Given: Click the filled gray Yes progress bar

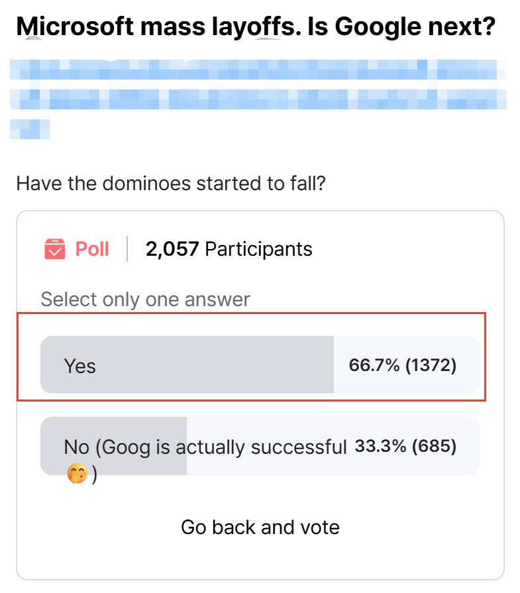Looking at the screenshot, I should tap(187, 365).
